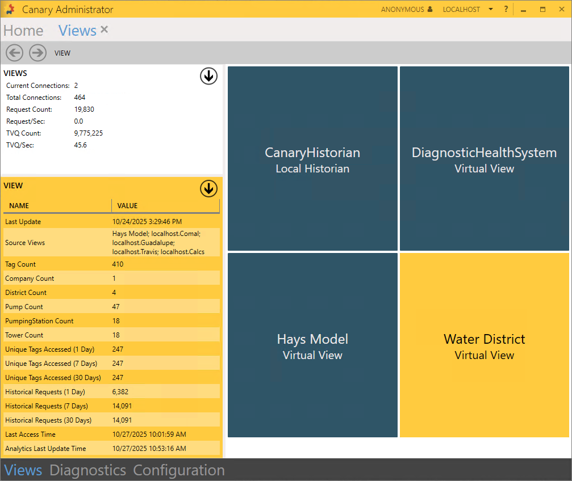Collapse the VIEW details panel arrow
This screenshot has height=481, width=572.
point(208,188)
